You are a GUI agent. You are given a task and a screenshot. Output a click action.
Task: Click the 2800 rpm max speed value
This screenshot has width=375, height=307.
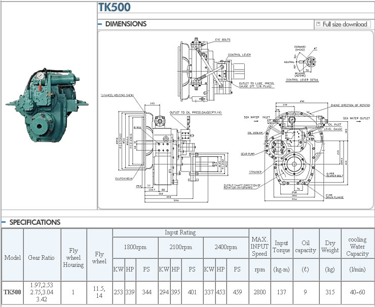pos(260,292)
